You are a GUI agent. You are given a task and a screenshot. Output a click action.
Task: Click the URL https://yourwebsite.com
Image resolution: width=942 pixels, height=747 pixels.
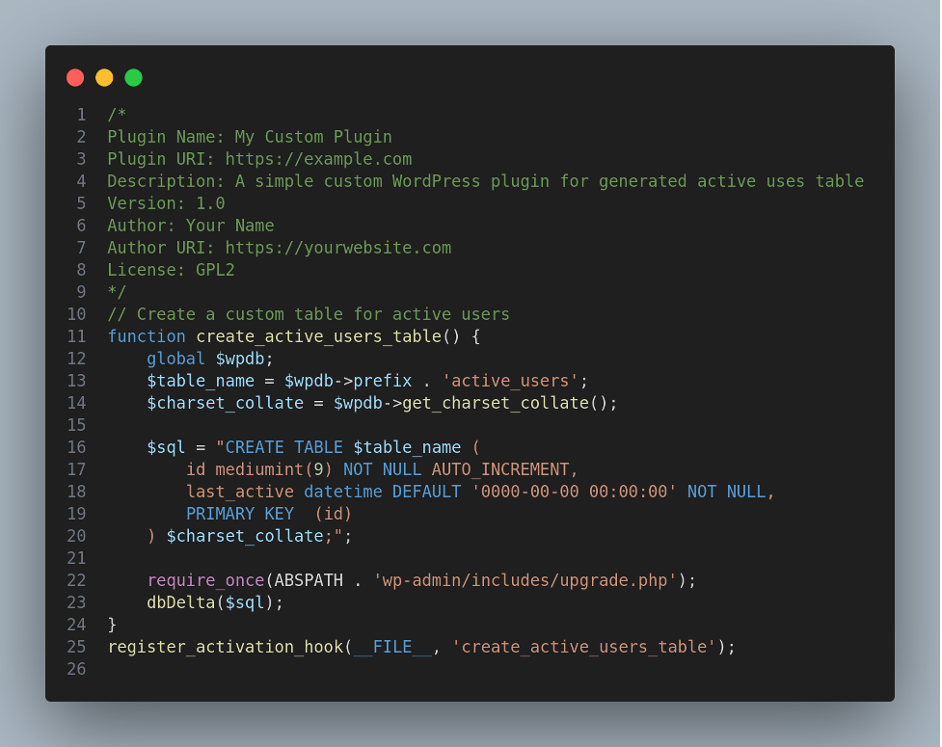click(338, 248)
